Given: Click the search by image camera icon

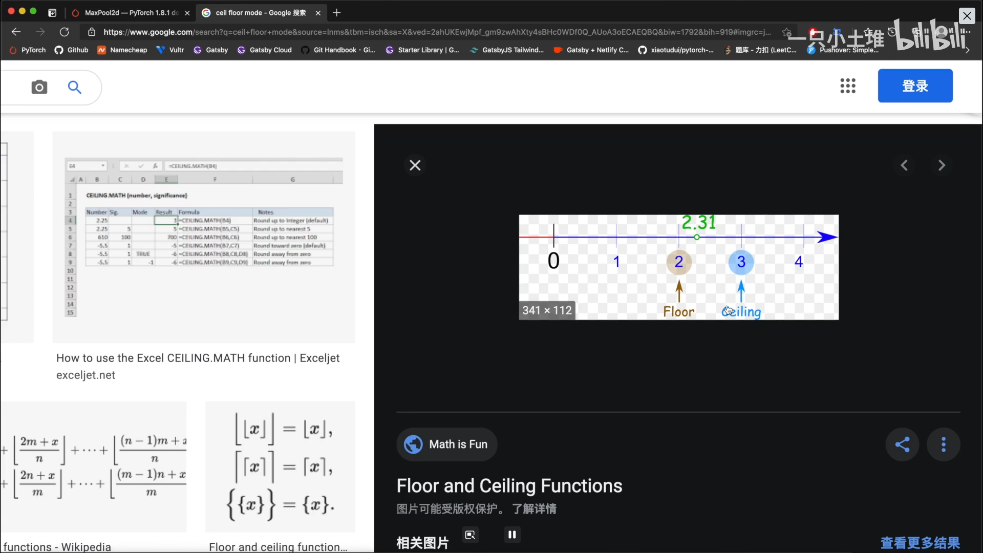Looking at the screenshot, I should (x=39, y=88).
